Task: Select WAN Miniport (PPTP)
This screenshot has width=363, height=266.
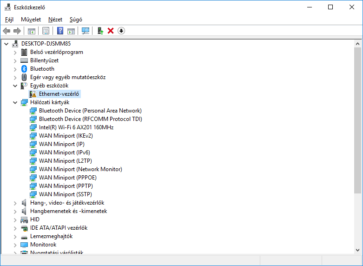Action: click(x=66, y=186)
